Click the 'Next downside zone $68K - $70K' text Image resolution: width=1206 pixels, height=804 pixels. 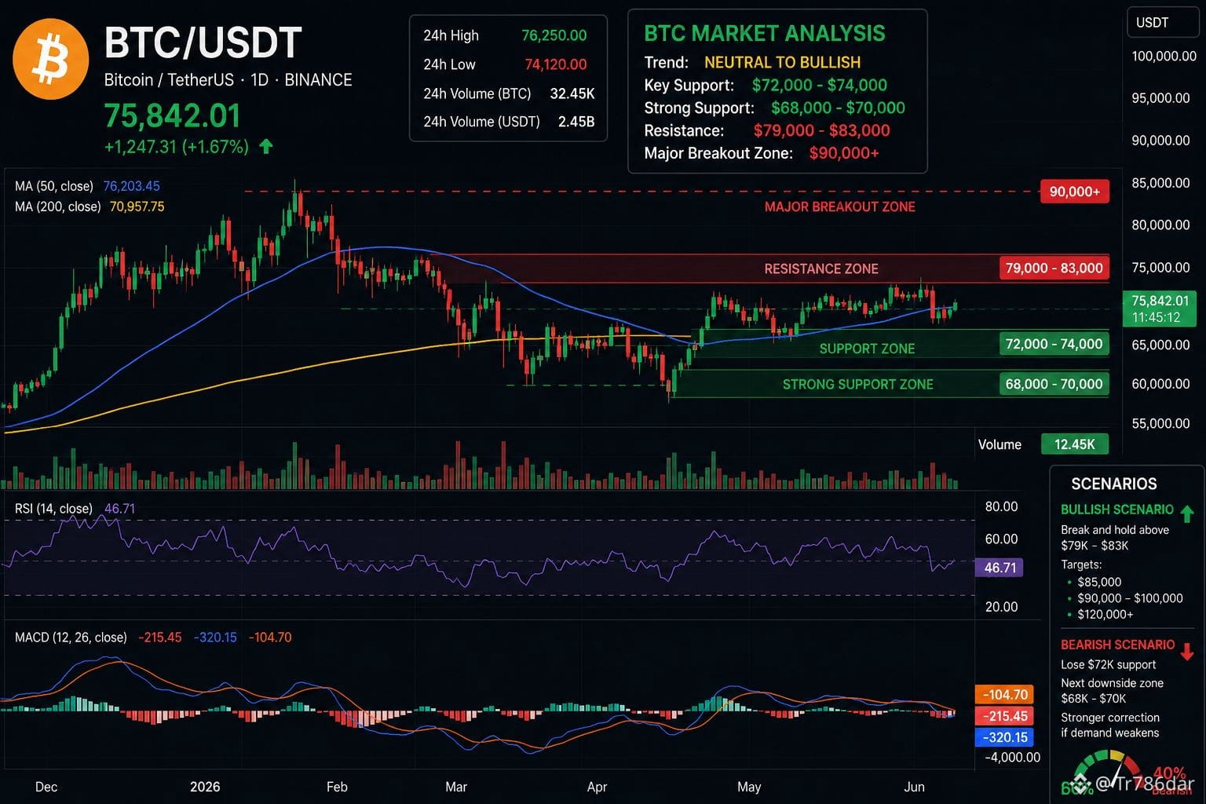click(1112, 691)
